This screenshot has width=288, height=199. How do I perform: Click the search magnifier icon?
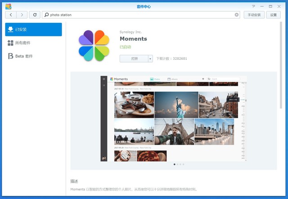46,15
